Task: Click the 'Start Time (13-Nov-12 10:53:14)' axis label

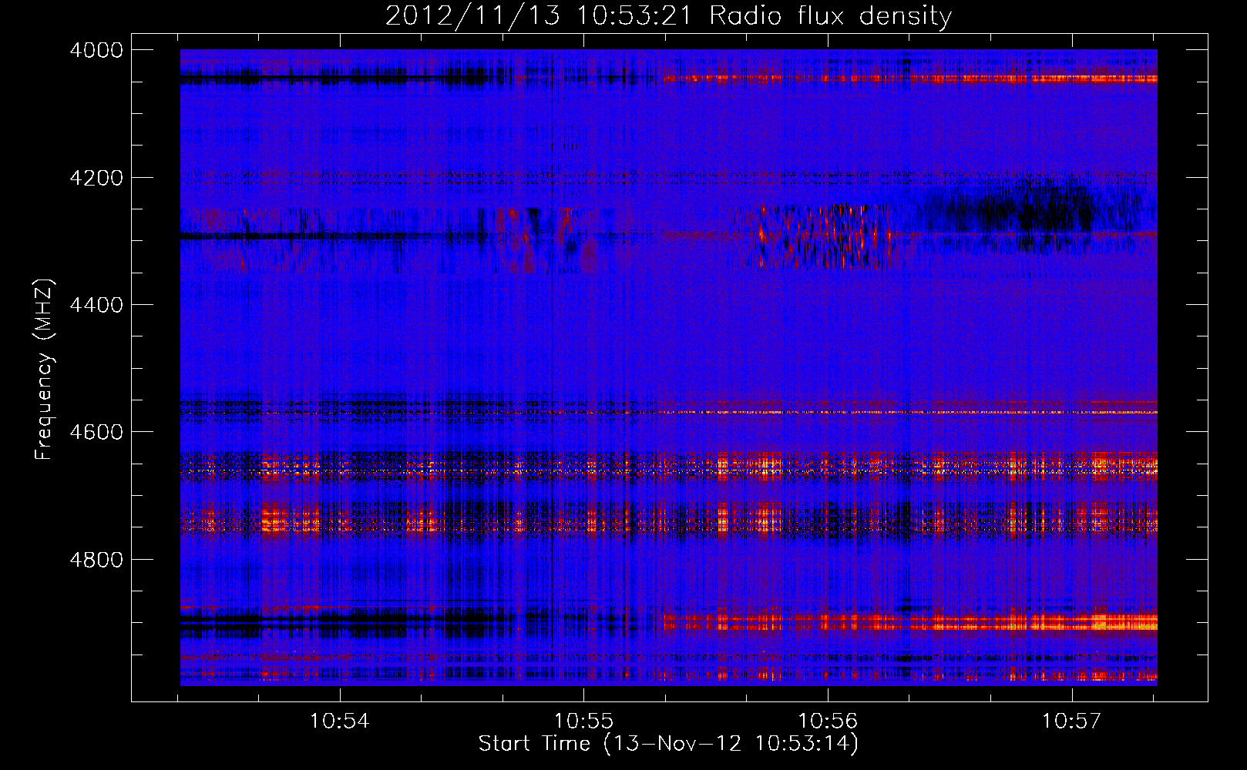Action: tap(668, 744)
